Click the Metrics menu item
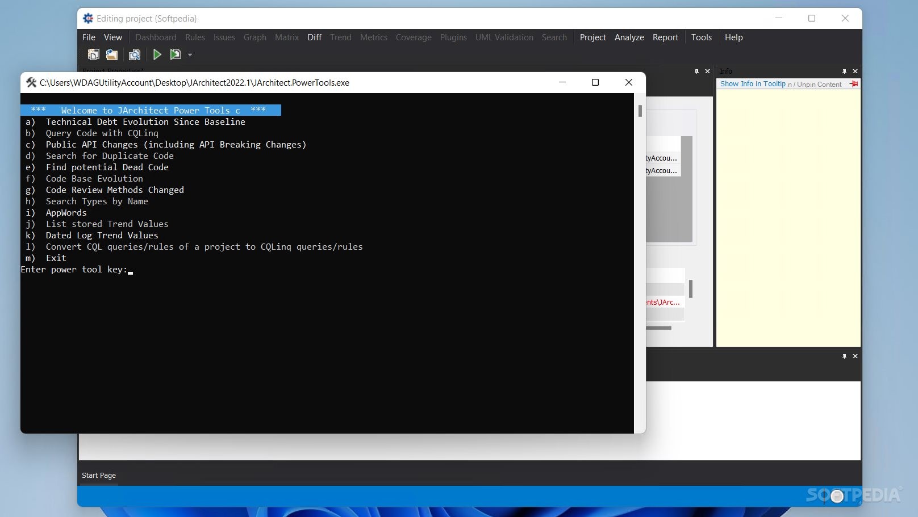918x517 pixels. tap(374, 37)
